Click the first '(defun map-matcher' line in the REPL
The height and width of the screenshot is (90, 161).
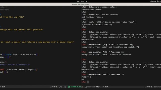click(98, 32)
